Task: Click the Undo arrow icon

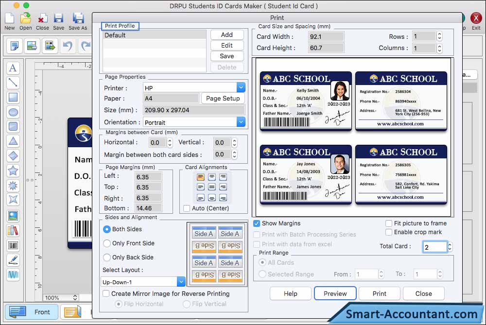Action: point(68,46)
